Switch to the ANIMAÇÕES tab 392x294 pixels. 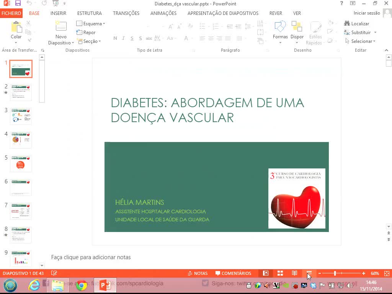coord(163,13)
